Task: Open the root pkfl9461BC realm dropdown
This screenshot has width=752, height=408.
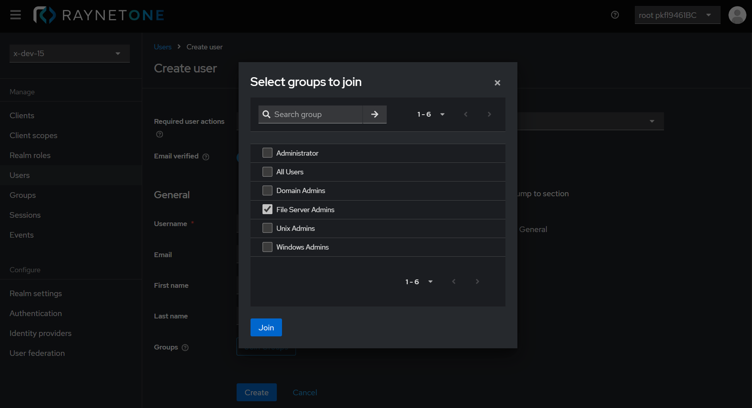Action: [x=677, y=15]
